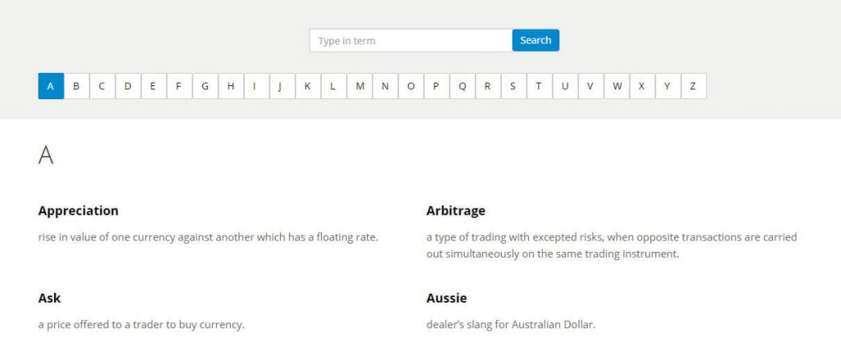Select the letter A tab
Screen dimensions: 841x356
[51, 86]
